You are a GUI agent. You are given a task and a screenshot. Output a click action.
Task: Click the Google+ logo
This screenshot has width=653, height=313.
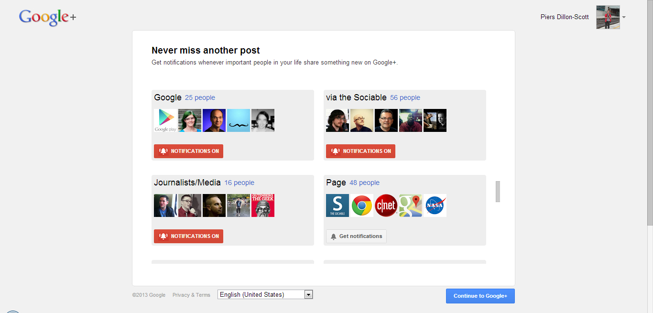click(x=47, y=17)
